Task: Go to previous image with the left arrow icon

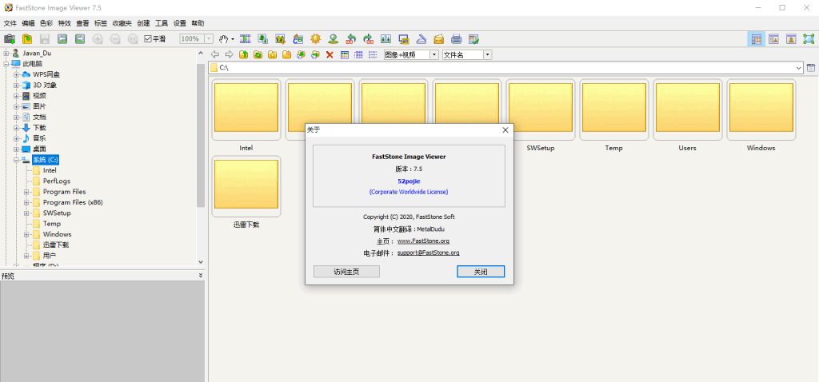Action: pos(62,38)
